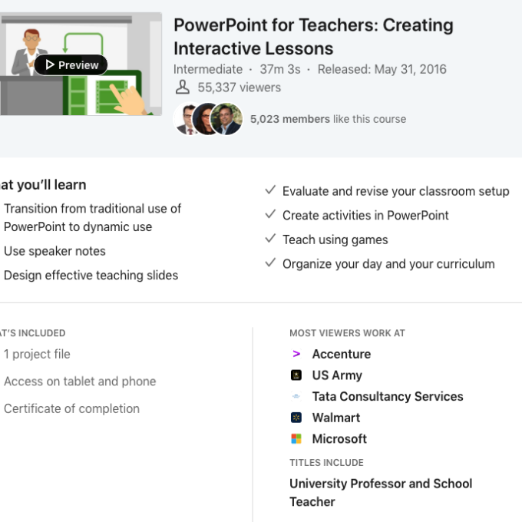This screenshot has height=522, width=522.
Task: Open the Accenture company link
Action: [x=341, y=354]
